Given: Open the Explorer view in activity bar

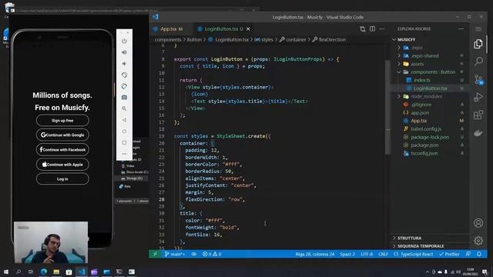Looking at the screenshot, I should tap(478, 44).
